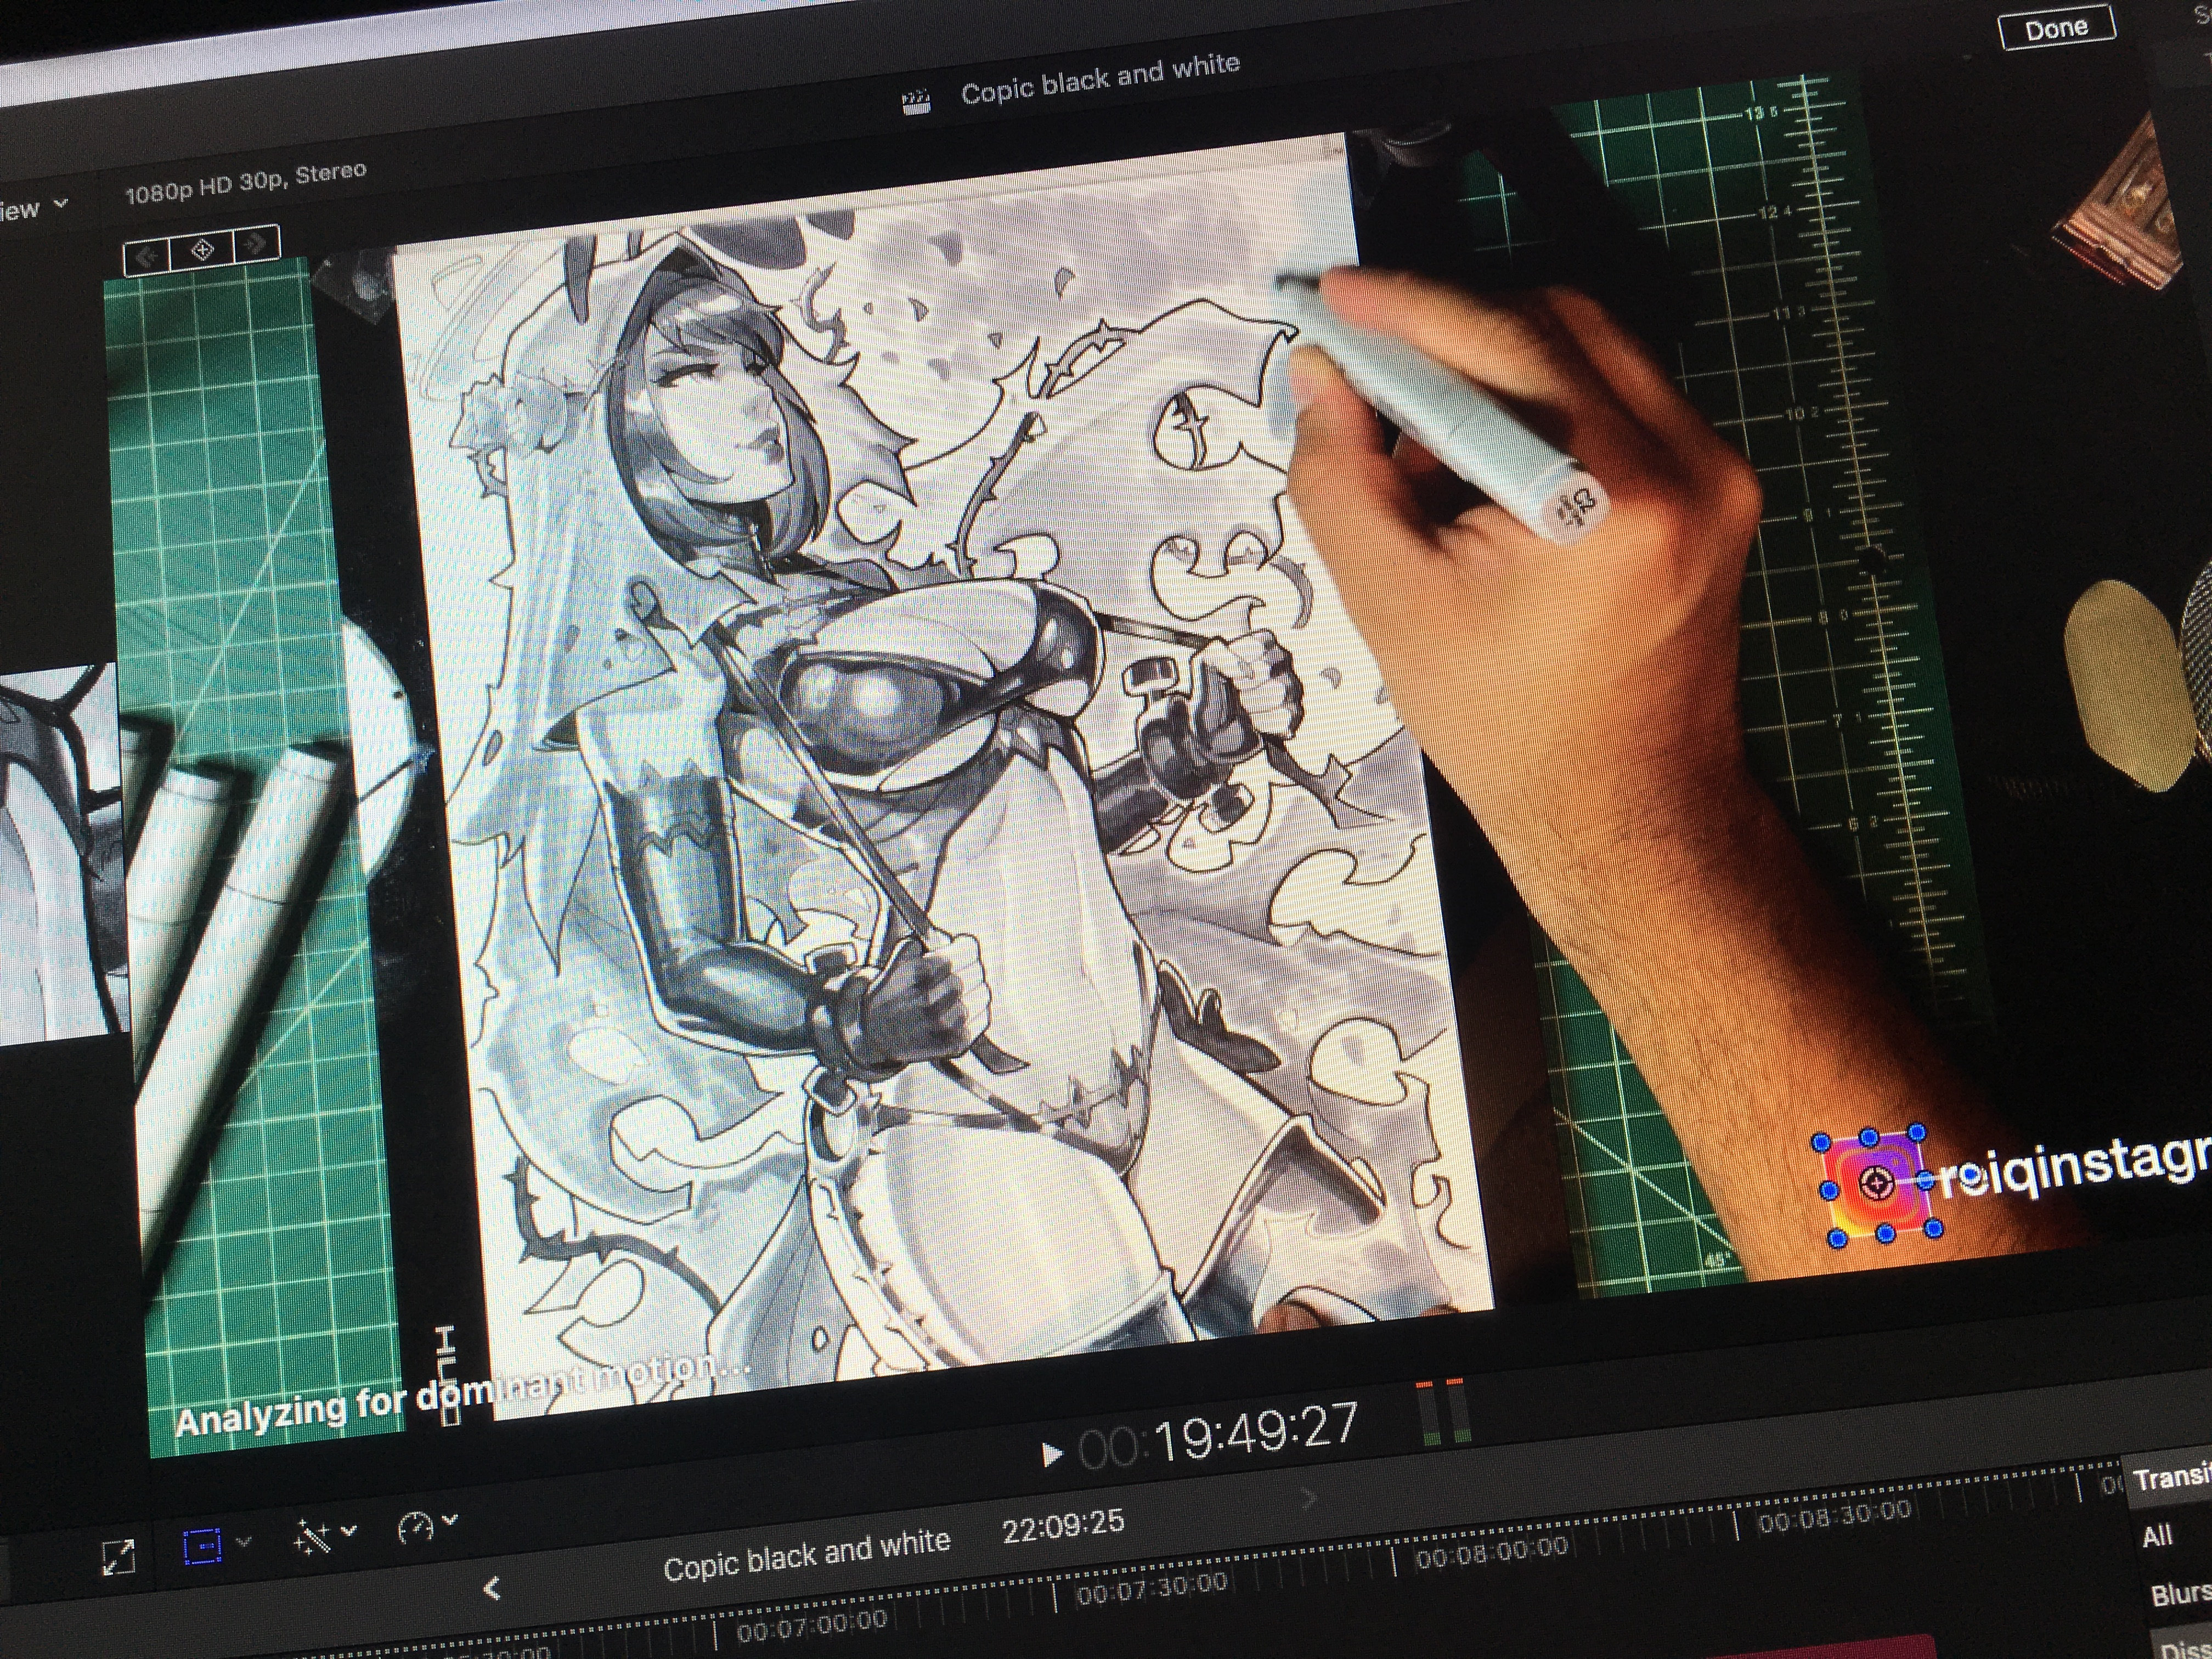Screen dimensions: 2212x1659
Task: Click the timeline project name 'Copic black and white'
Action: (806, 1555)
